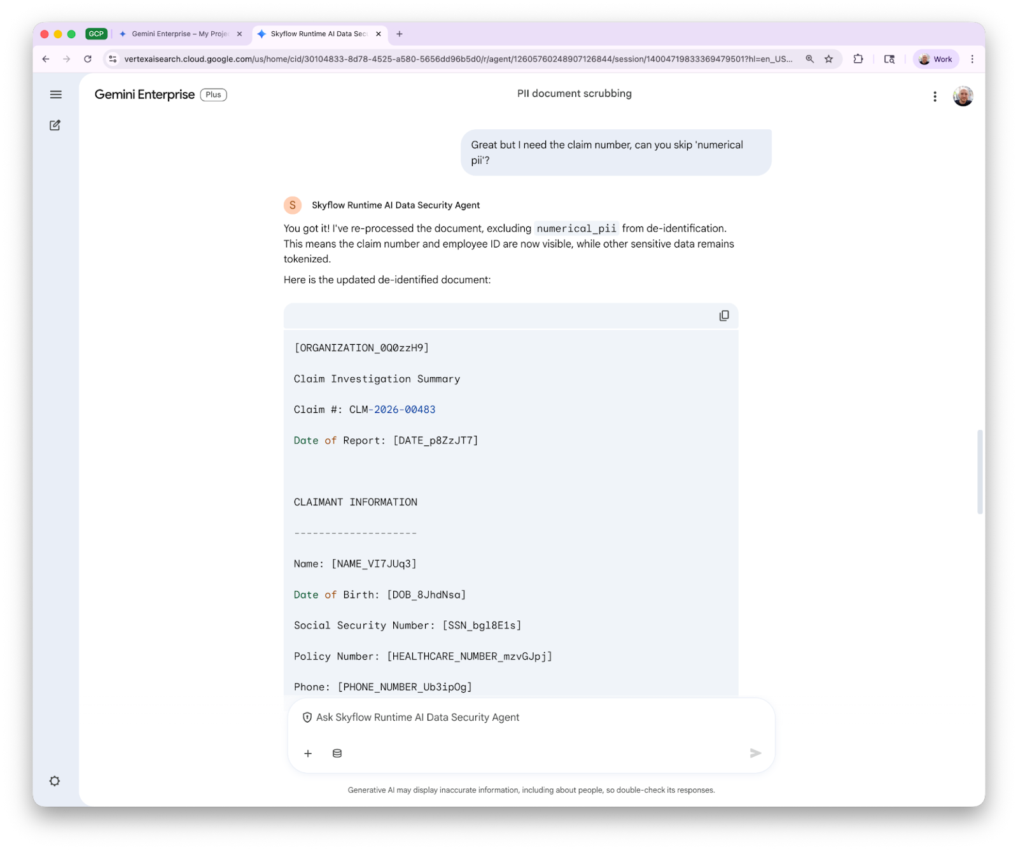The height and width of the screenshot is (850, 1018).
Task: Open a new browser tab
Action: [x=400, y=34]
